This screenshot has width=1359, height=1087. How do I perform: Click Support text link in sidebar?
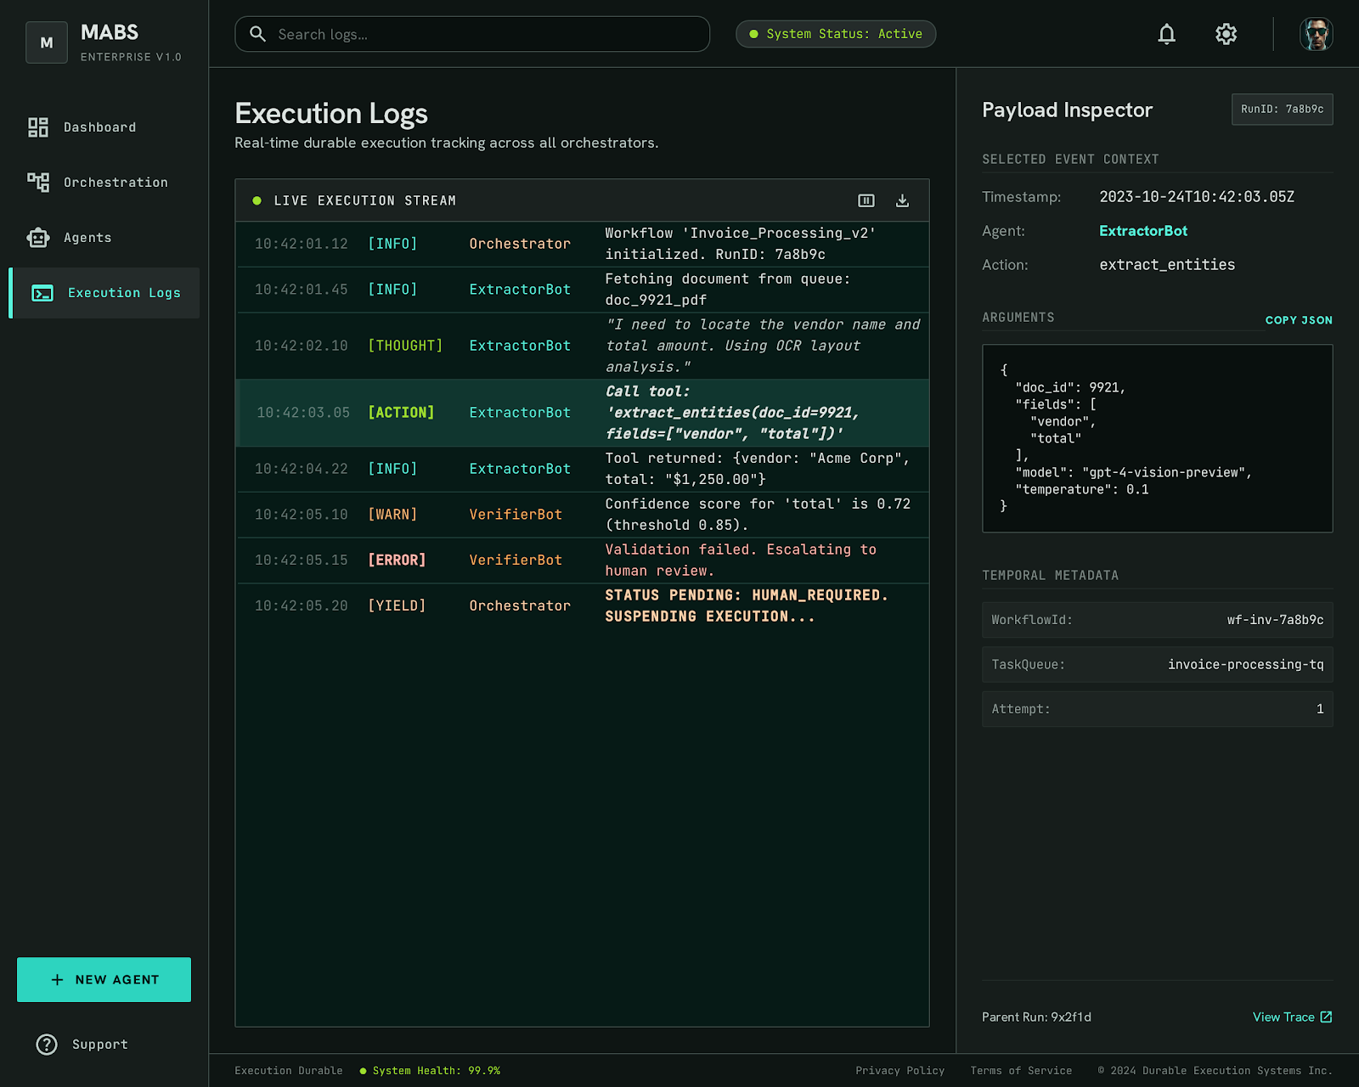pyautogui.click(x=100, y=1045)
